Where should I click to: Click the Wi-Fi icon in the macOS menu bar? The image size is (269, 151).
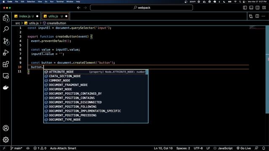[x=235, y=2]
